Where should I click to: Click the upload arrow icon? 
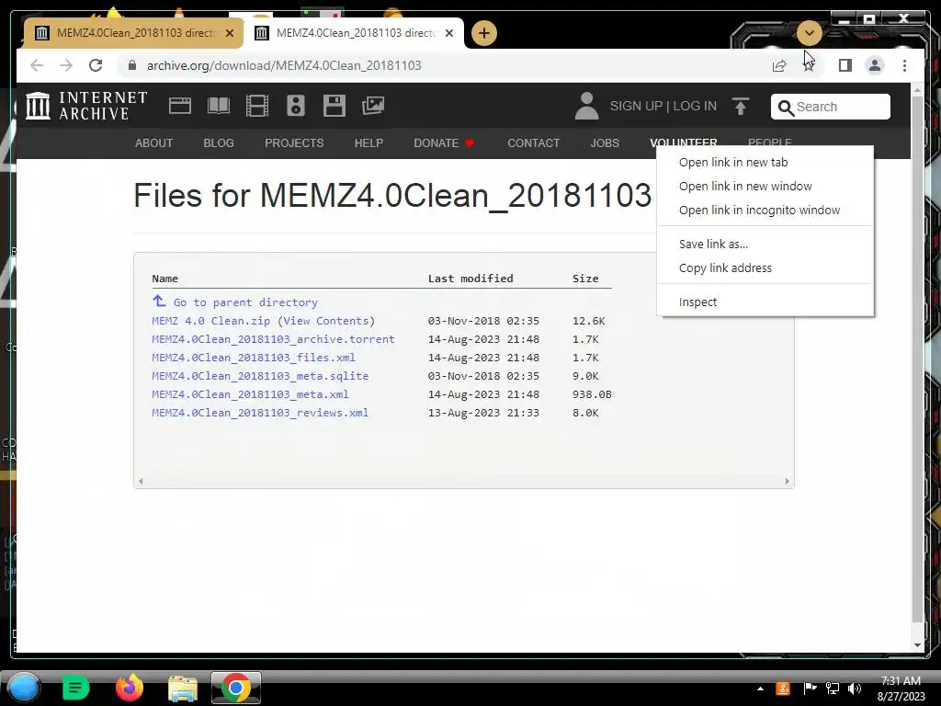741,107
